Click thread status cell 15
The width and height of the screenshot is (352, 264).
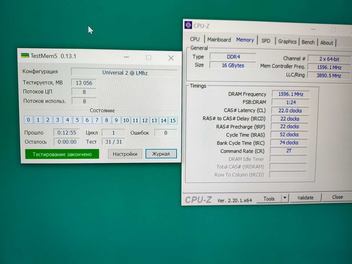point(173,121)
